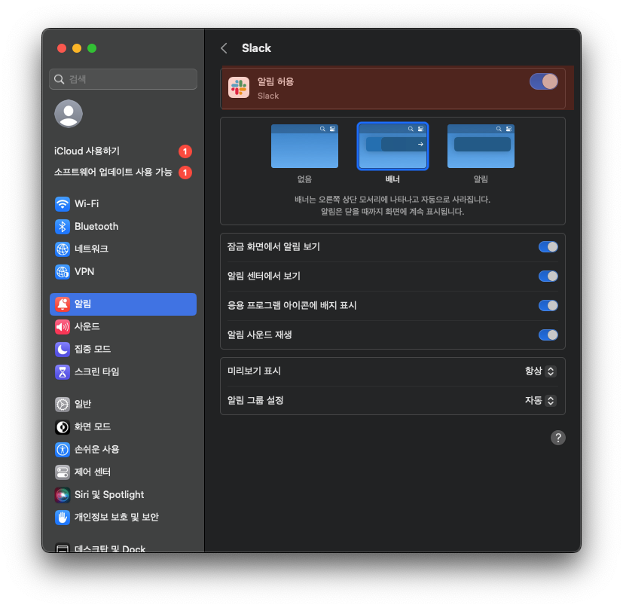Open 개인정보 보호 및 보안 label

[x=117, y=518]
